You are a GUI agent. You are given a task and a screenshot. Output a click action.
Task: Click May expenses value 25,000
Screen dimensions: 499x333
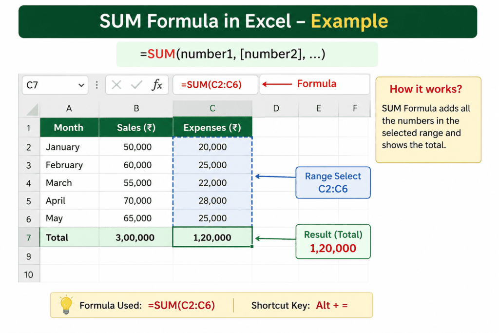212,218
